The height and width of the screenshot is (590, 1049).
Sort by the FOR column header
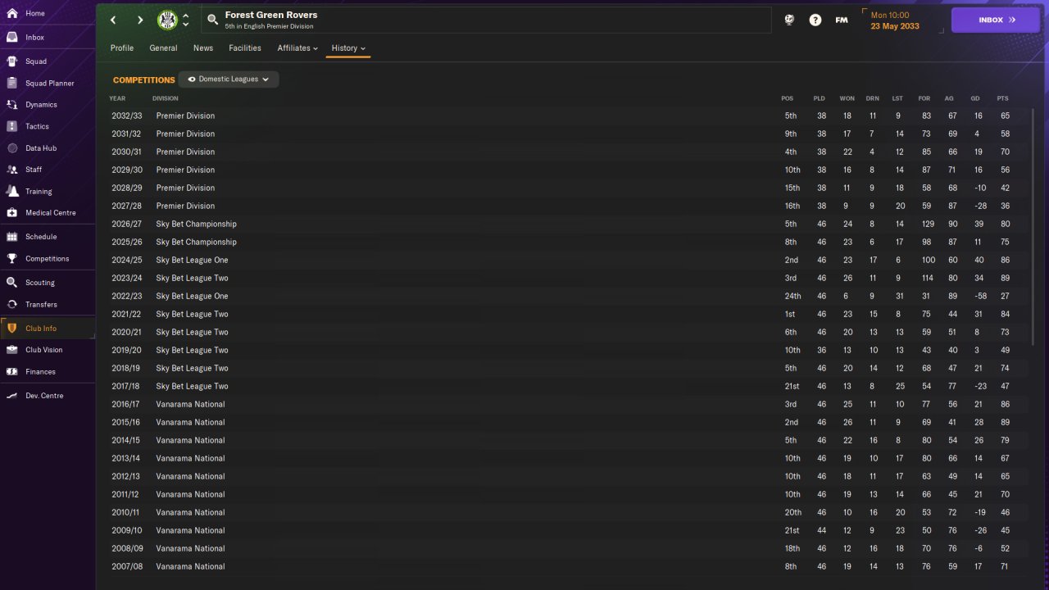pyautogui.click(x=924, y=98)
